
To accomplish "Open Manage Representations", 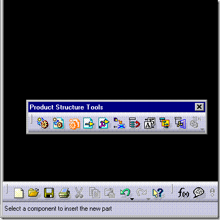I will coord(180,123).
